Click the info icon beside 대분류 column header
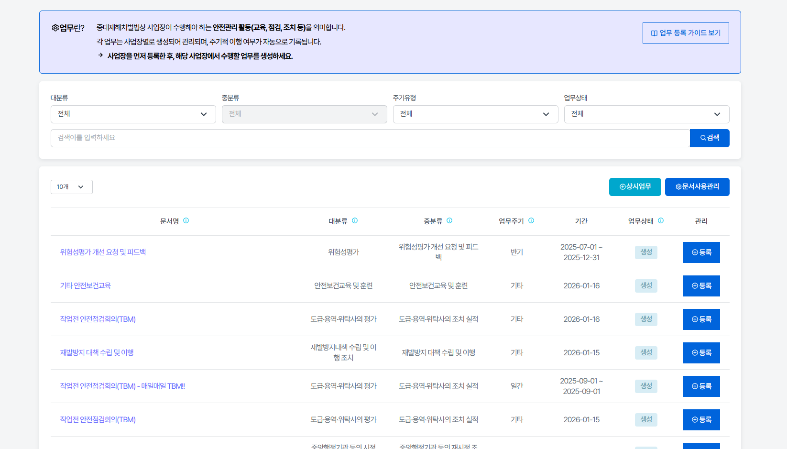 click(x=355, y=220)
